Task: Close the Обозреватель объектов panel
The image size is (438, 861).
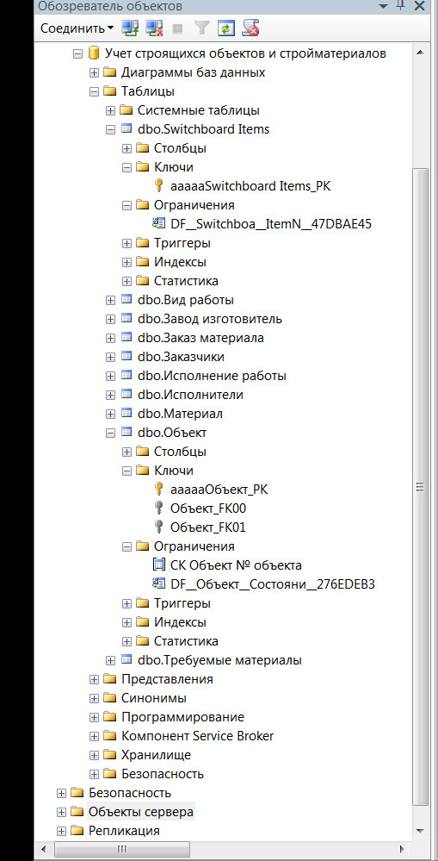Action: point(420,6)
